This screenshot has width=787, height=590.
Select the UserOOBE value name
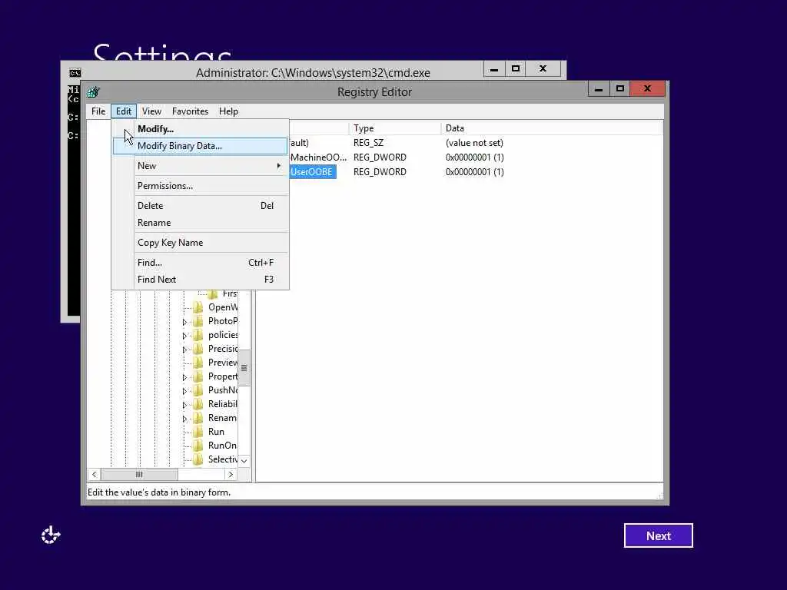(x=312, y=172)
